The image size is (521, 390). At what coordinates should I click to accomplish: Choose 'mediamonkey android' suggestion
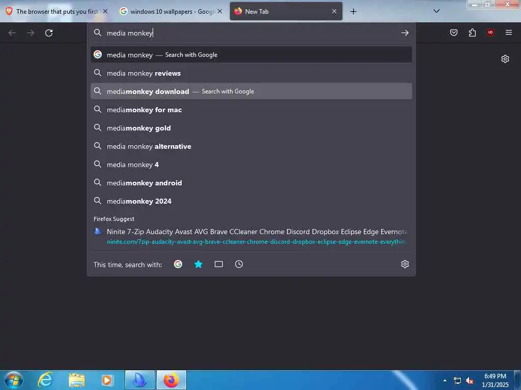[x=251, y=183]
